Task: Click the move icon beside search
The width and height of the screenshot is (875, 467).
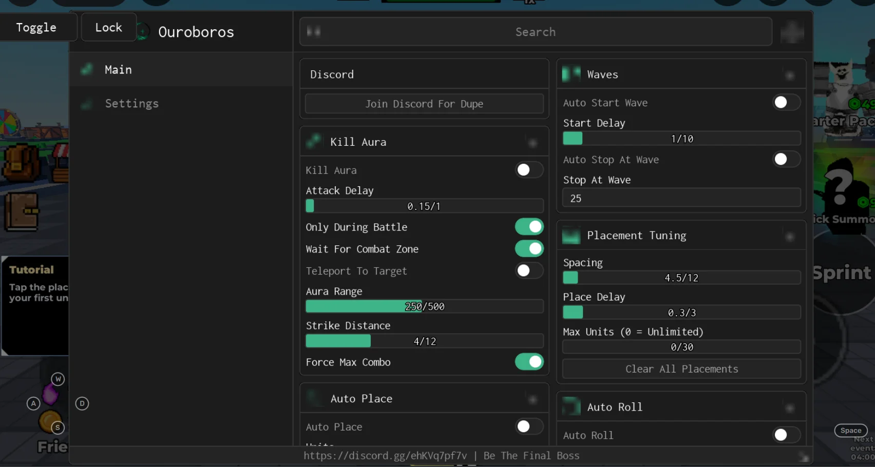Action: click(x=792, y=32)
